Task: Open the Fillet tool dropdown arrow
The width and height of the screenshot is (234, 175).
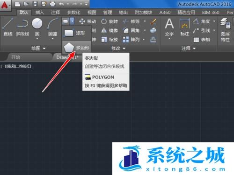Action: pos(145,30)
